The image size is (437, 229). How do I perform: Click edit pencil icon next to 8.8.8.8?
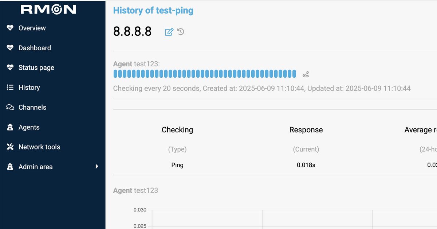(169, 32)
